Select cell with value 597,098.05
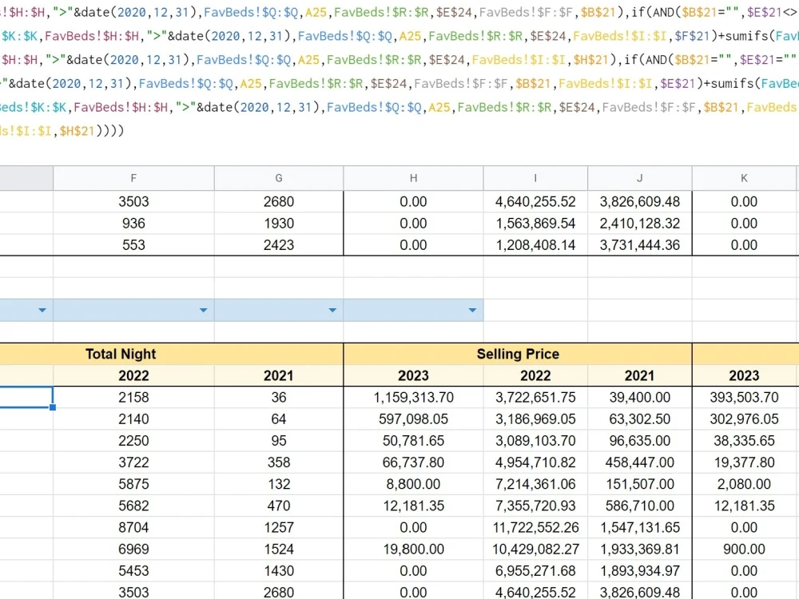The width and height of the screenshot is (799, 599). click(x=413, y=419)
